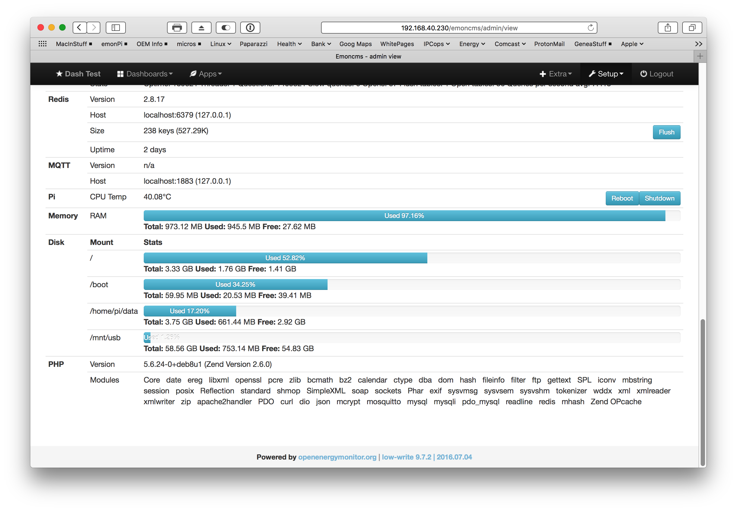Toggle the Safari sidebar button
The height and width of the screenshot is (511, 737).
tap(116, 28)
